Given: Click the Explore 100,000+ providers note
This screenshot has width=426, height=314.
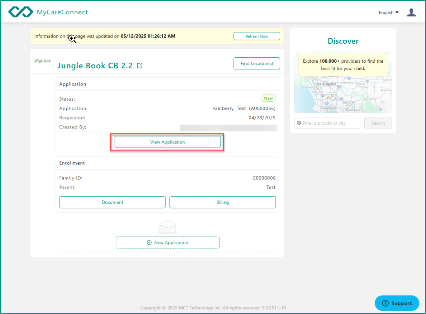Looking at the screenshot, I should (343, 64).
